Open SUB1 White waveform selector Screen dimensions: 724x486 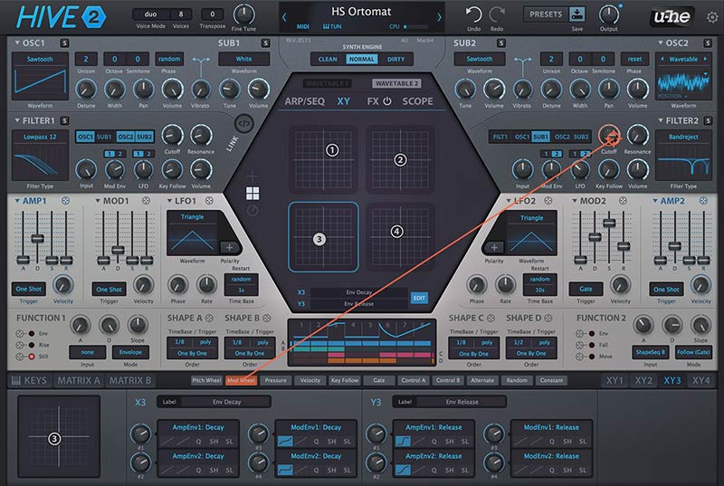pos(243,59)
